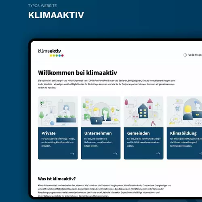Select the Klimabildung card heading
This screenshot has width=202, height=202.
tap(183, 133)
